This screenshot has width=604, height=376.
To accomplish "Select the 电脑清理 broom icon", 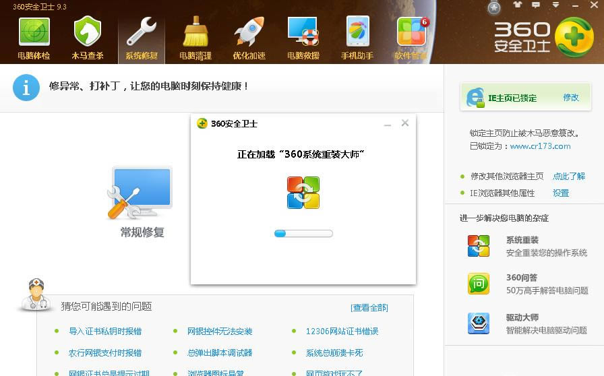I will [x=195, y=32].
